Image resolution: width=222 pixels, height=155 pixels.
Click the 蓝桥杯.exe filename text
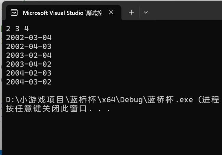(170, 100)
